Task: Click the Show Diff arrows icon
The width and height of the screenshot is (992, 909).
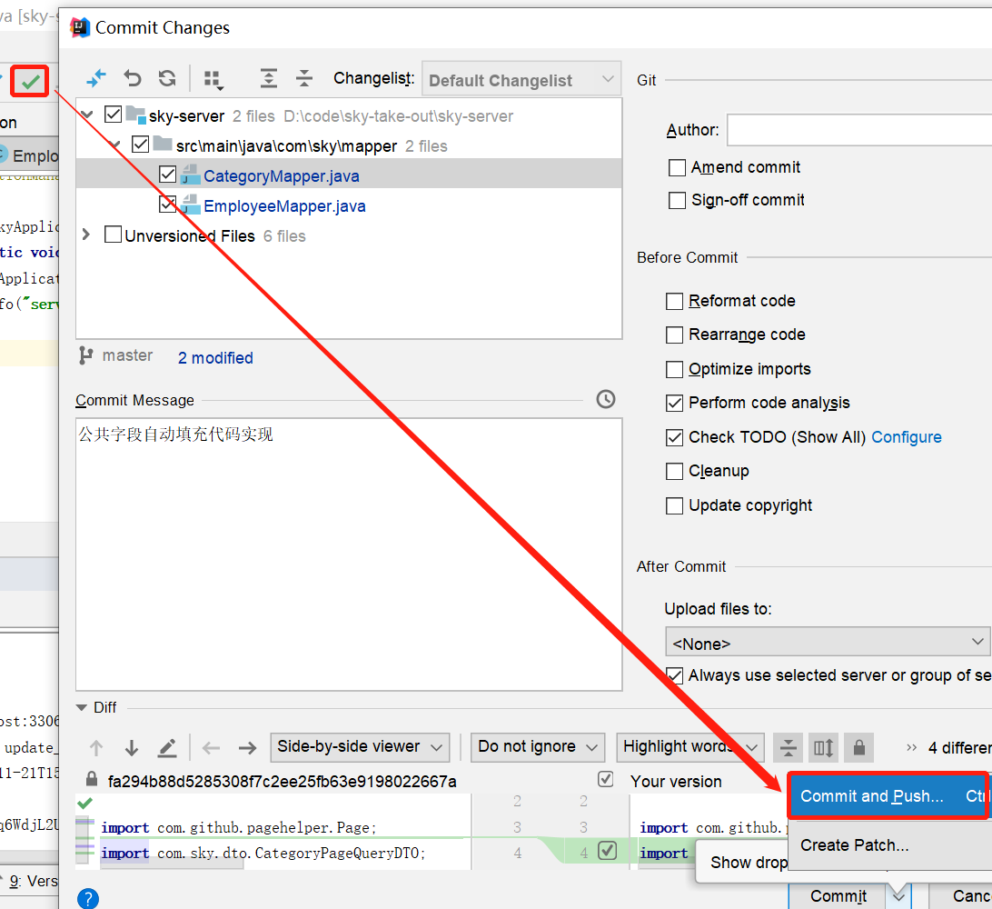Action: pyautogui.click(x=96, y=78)
